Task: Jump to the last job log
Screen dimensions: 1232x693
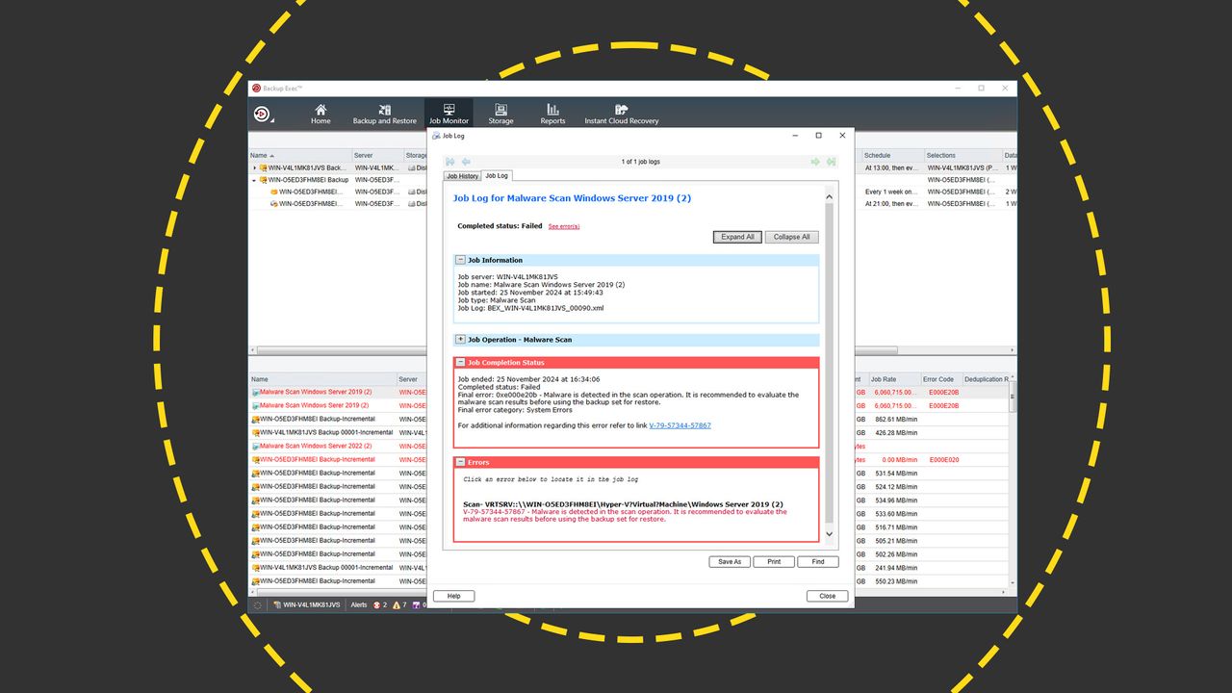Action: 832,162
